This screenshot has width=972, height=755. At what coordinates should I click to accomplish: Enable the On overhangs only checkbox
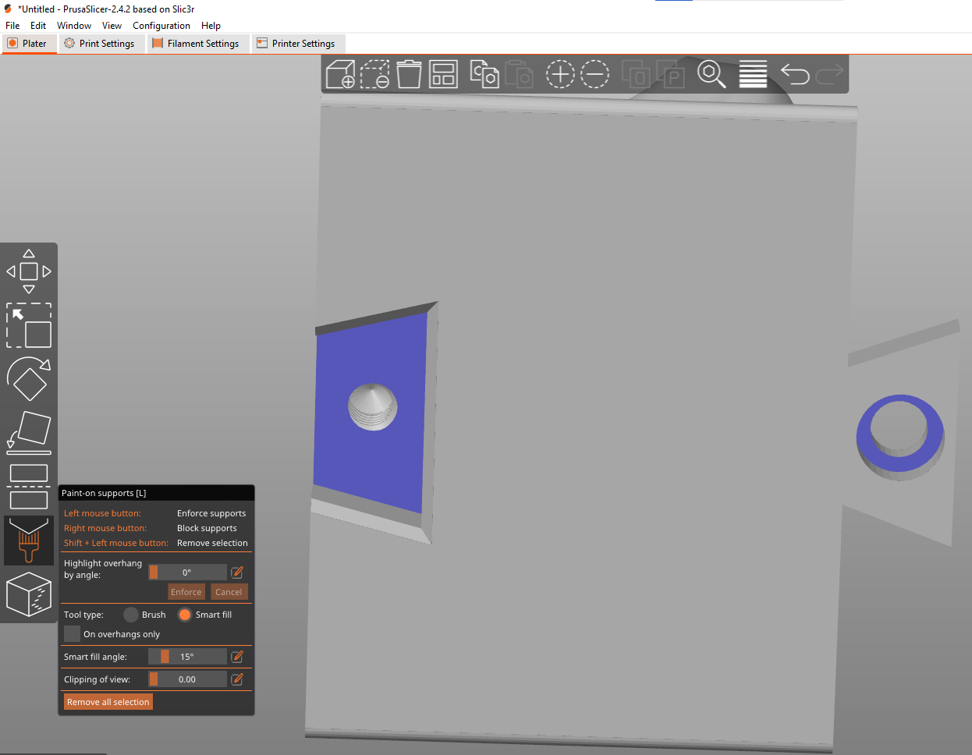click(x=72, y=633)
